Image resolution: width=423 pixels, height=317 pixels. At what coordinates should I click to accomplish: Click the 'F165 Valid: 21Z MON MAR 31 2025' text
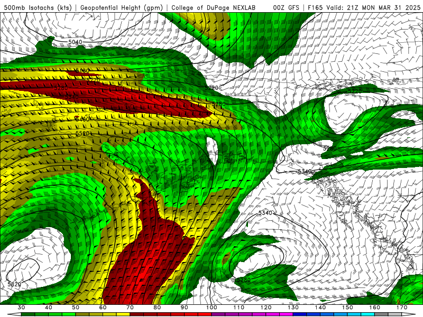click(364, 7)
